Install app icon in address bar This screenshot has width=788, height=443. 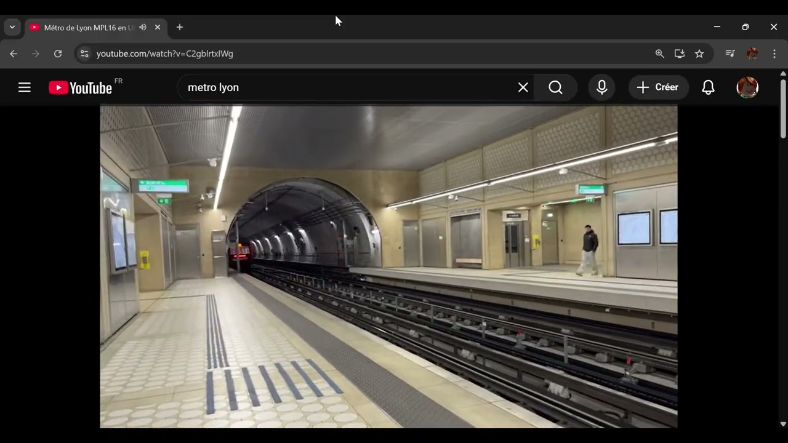point(680,54)
